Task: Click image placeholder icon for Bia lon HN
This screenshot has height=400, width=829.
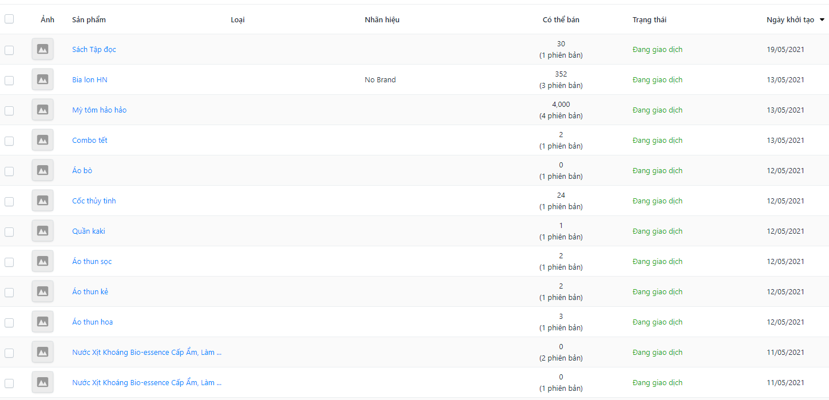Action: [42, 80]
